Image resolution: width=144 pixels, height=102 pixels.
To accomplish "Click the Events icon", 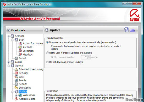I will point(16,80).
